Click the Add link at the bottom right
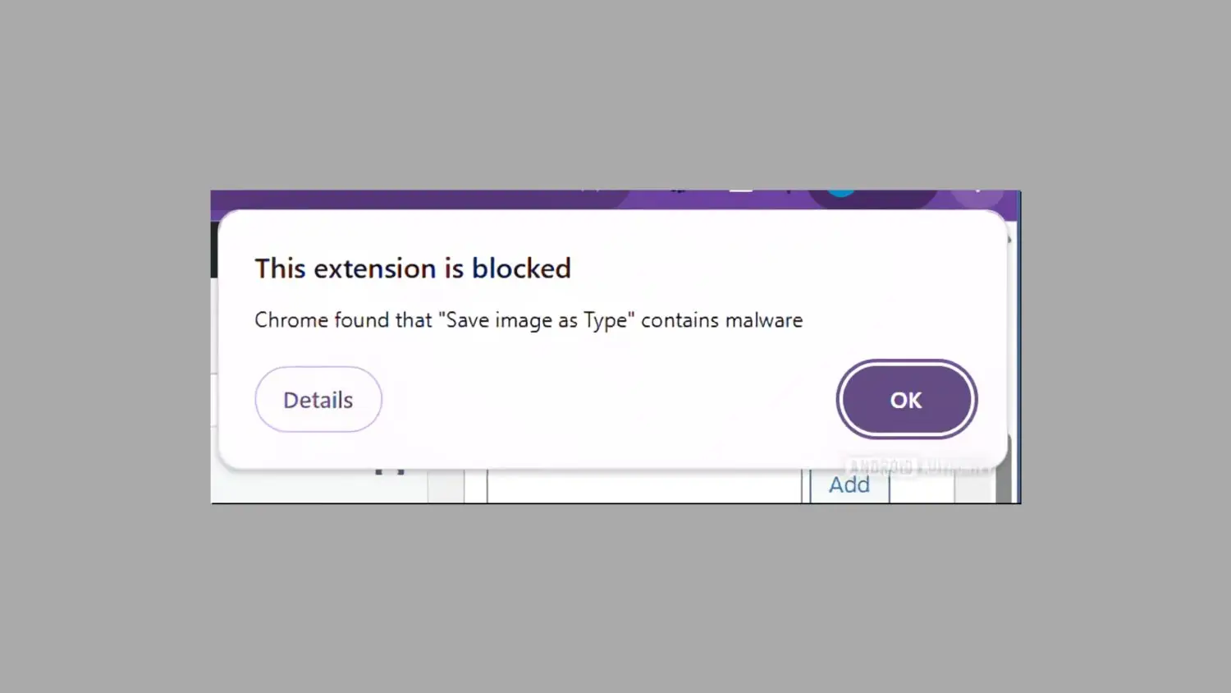Viewport: 1231px width, 693px height. (x=849, y=484)
